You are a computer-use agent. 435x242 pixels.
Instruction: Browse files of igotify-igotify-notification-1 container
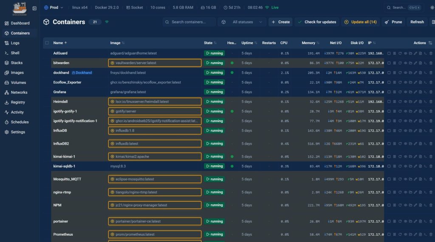[410, 121]
